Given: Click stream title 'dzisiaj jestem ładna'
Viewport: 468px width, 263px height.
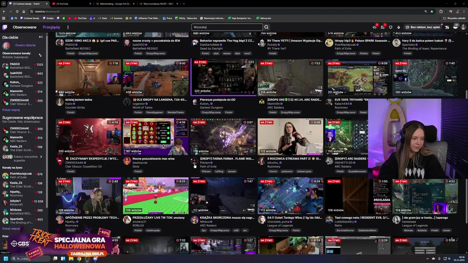Looking at the screenshot, I should pos(79,99).
